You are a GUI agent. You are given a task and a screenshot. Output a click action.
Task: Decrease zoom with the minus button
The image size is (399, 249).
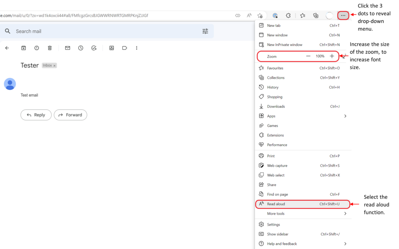(x=308, y=56)
